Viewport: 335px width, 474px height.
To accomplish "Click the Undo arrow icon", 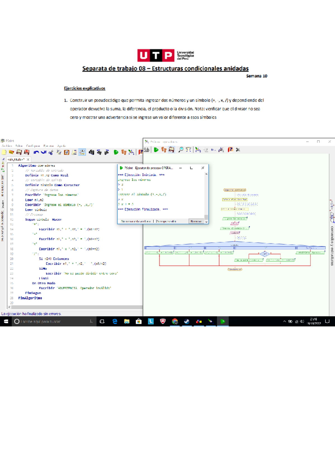I will pos(36,152).
